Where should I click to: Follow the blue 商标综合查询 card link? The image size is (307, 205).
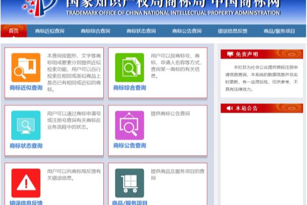coord(129,88)
